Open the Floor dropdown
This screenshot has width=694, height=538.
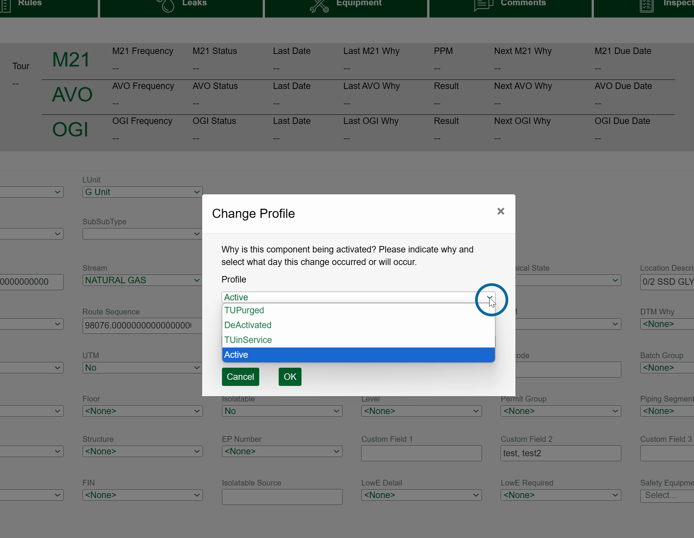[x=142, y=411]
